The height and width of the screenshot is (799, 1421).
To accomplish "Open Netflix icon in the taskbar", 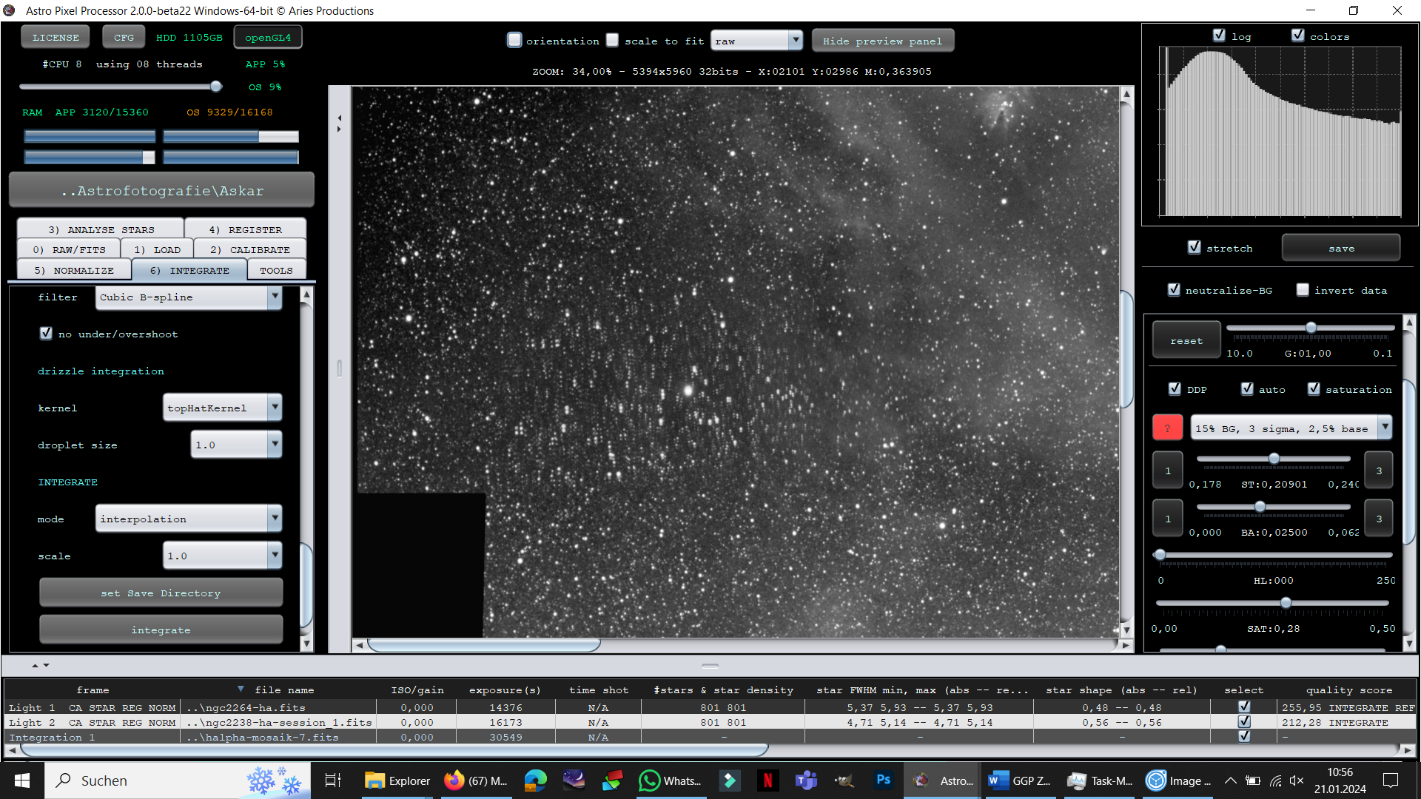I will pyautogui.click(x=767, y=780).
